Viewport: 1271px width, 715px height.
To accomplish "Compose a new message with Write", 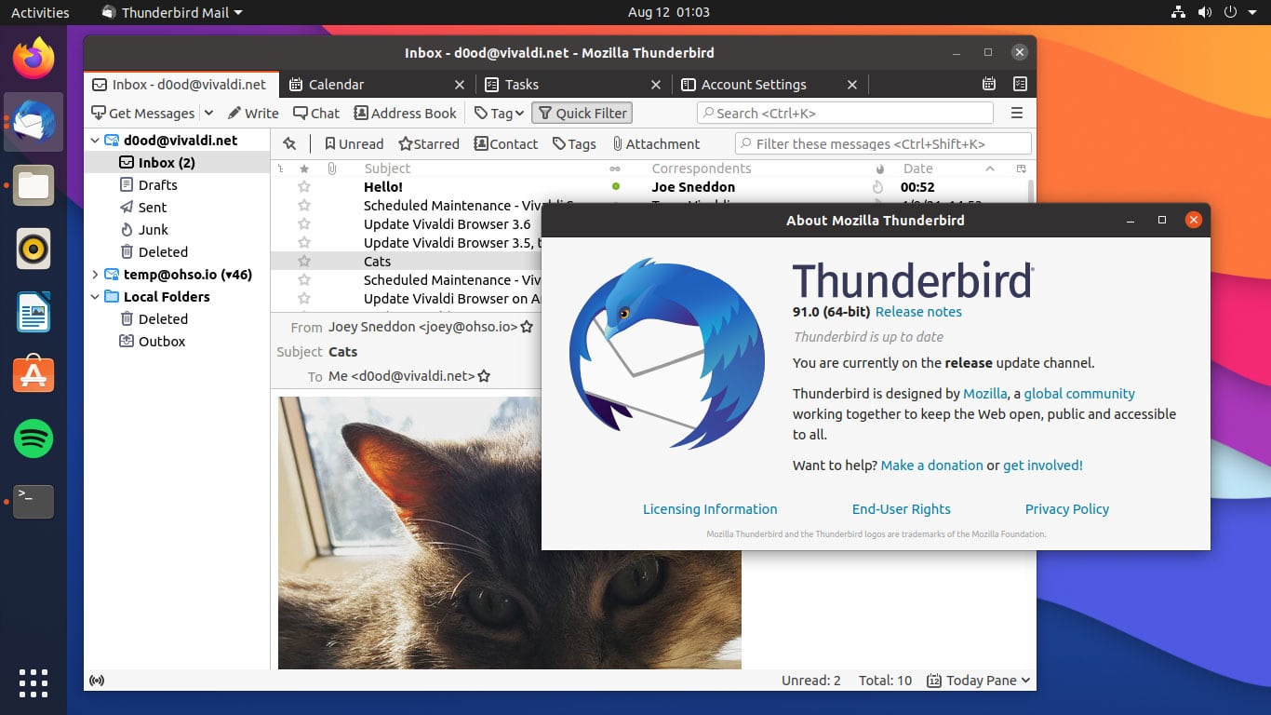I will (x=253, y=114).
